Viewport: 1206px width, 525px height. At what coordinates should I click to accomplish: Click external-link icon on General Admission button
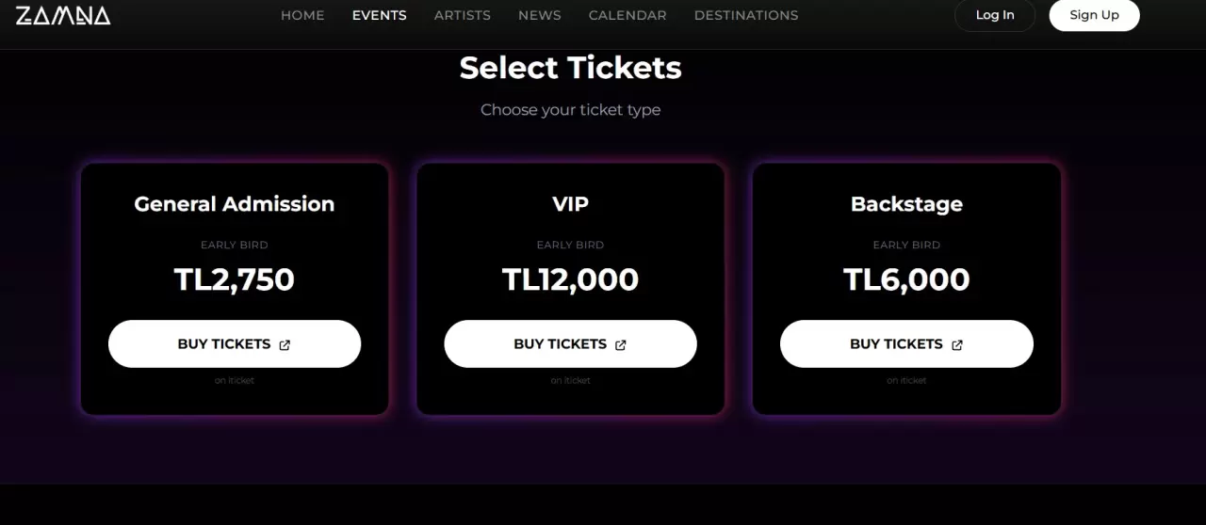[x=285, y=344]
